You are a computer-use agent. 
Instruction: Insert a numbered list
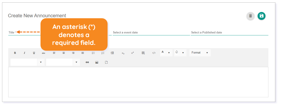click(103, 53)
